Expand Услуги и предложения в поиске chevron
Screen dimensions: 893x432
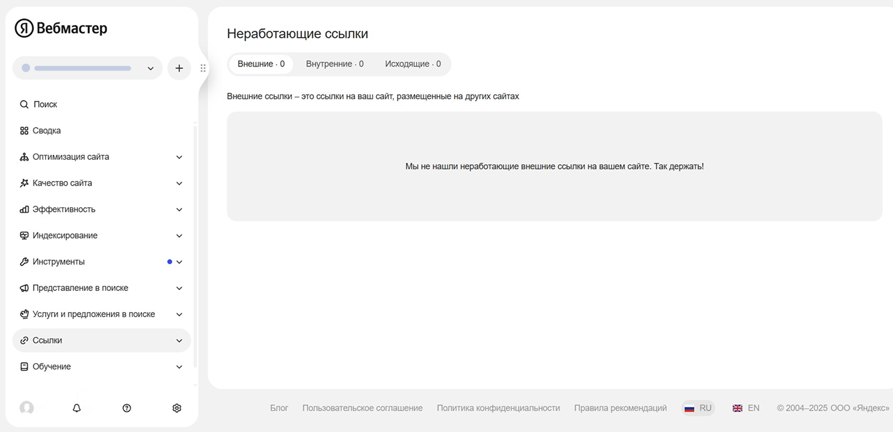(179, 314)
